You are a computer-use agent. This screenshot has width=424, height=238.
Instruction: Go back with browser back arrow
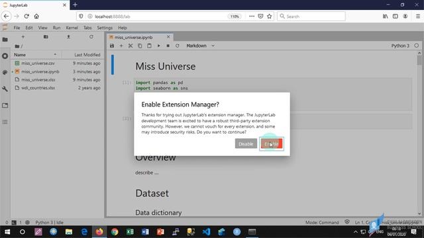point(6,16)
